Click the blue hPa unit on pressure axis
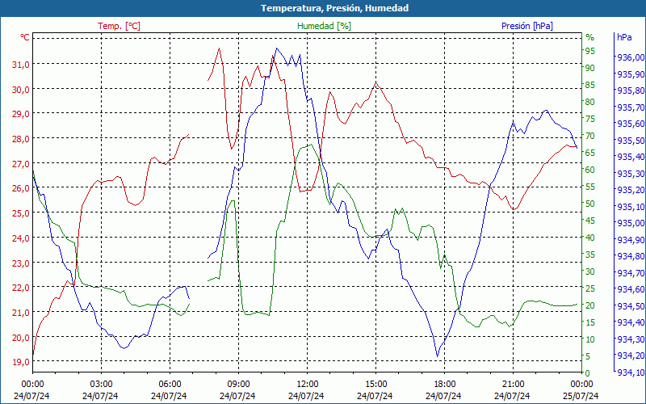The height and width of the screenshot is (404, 646). point(624,37)
